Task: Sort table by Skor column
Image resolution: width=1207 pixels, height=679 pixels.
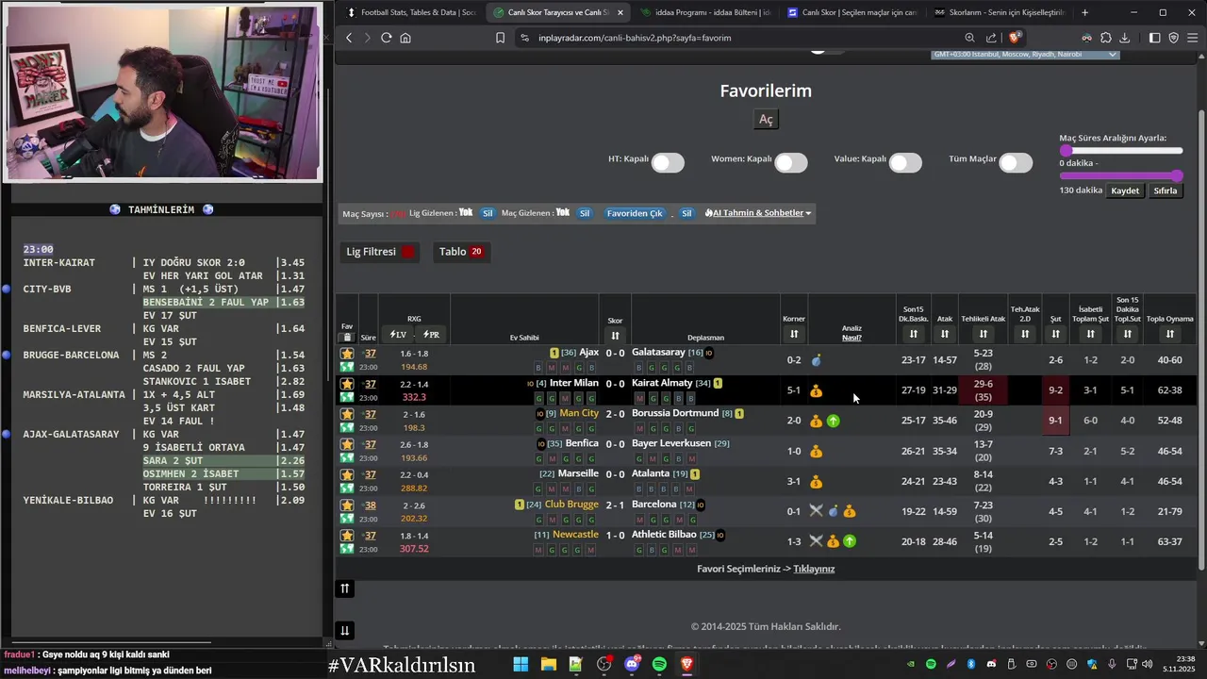Action: pyautogui.click(x=615, y=335)
